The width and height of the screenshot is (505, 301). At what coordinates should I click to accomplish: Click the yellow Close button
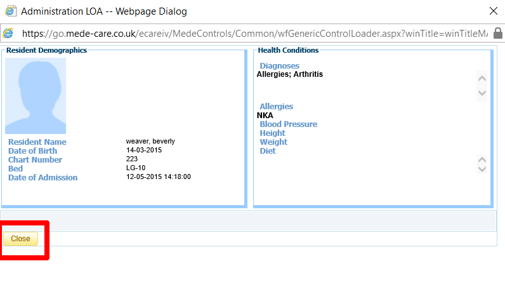[20, 239]
